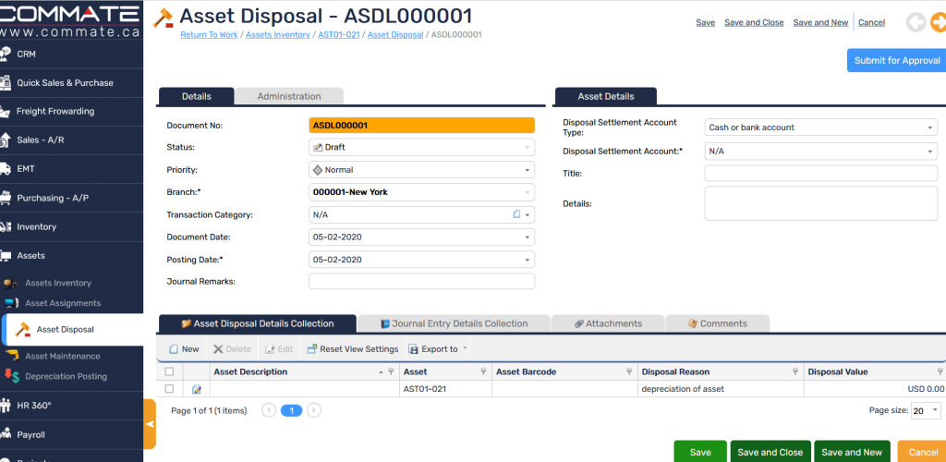This screenshot has height=462, width=946.
Task: Click bottom Save and Close button
Action: coord(770,453)
